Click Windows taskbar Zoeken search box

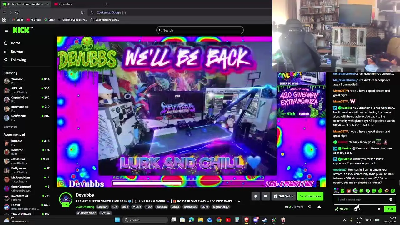[145, 220]
